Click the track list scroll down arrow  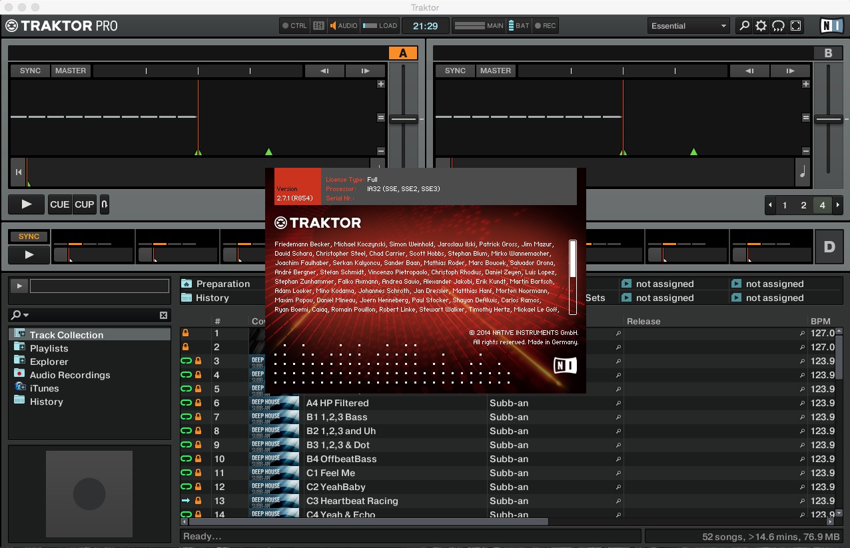pyautogui.click(x=839, y=513)
